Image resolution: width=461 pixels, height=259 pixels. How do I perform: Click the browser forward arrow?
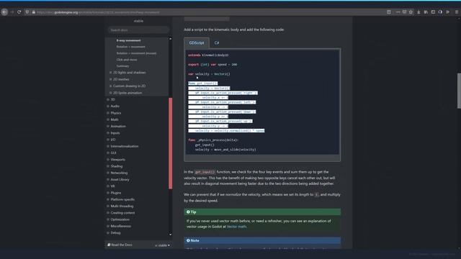coord(12,12)
